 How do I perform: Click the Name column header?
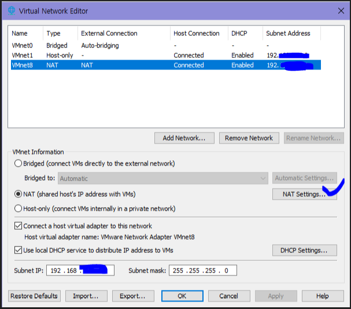click(x=27, y=34)
